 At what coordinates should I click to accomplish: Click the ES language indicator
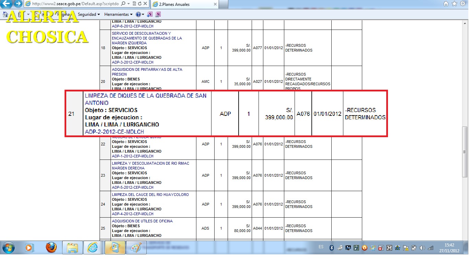pos(321,247)
